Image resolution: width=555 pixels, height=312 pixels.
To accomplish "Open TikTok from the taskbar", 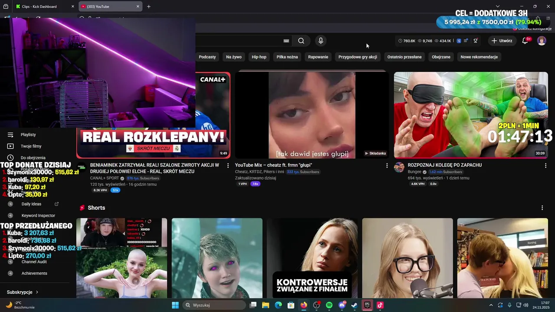I will (x=380, y=305).
